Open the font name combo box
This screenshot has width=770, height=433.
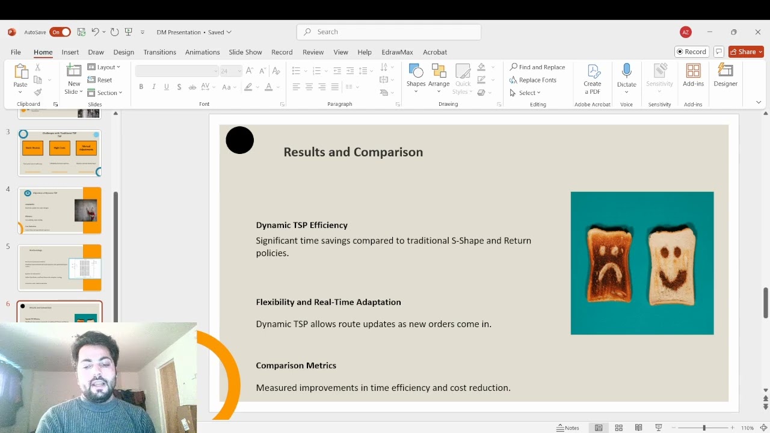click(177, 71)
